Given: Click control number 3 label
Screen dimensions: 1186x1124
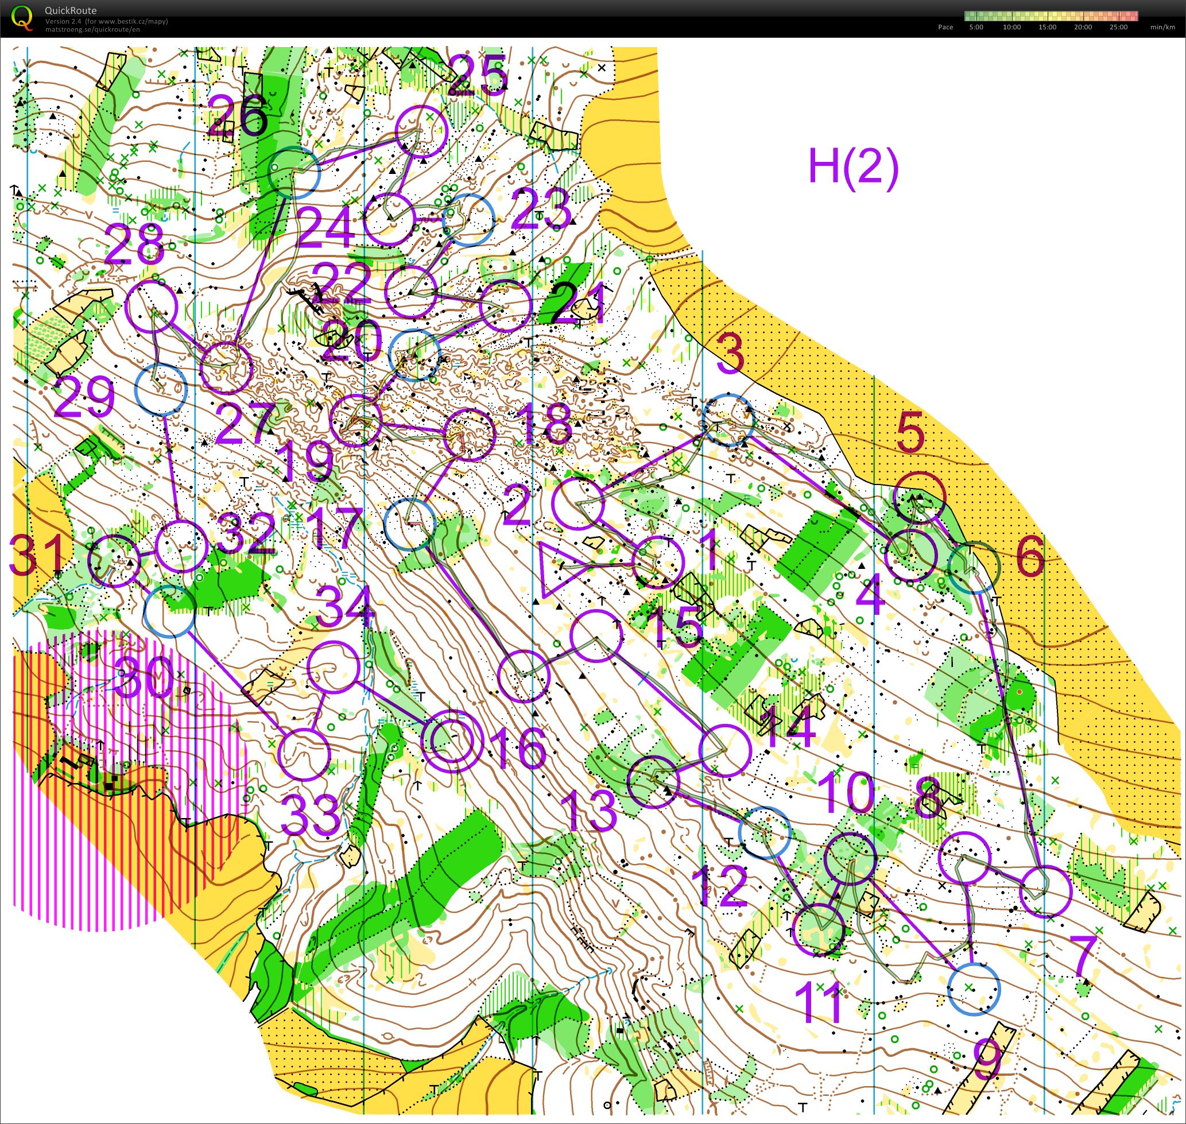Looking at the screenshot, I should (x=730, y=354).
